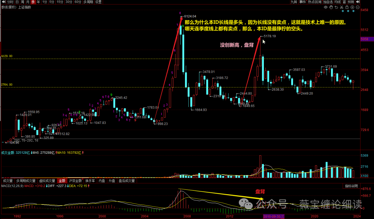Viewport: 374px width, 219px height.
Task: Select the 外盘 tab
Action: tap(112, 181)
